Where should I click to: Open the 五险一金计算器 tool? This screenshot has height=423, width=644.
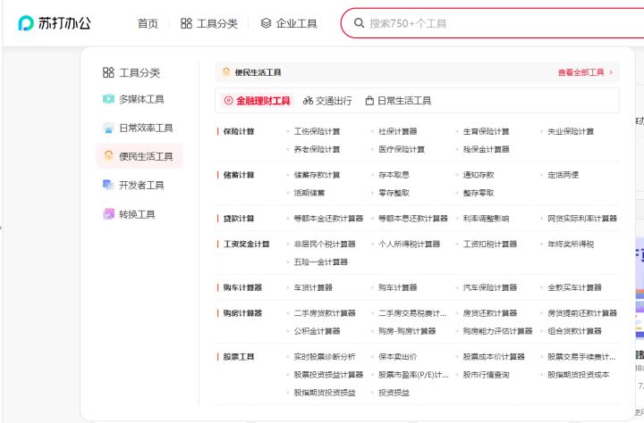click(321, 261)
